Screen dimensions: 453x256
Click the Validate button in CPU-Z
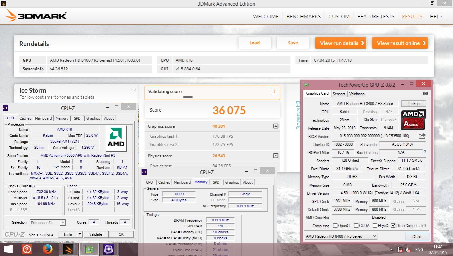coord(96,234)
